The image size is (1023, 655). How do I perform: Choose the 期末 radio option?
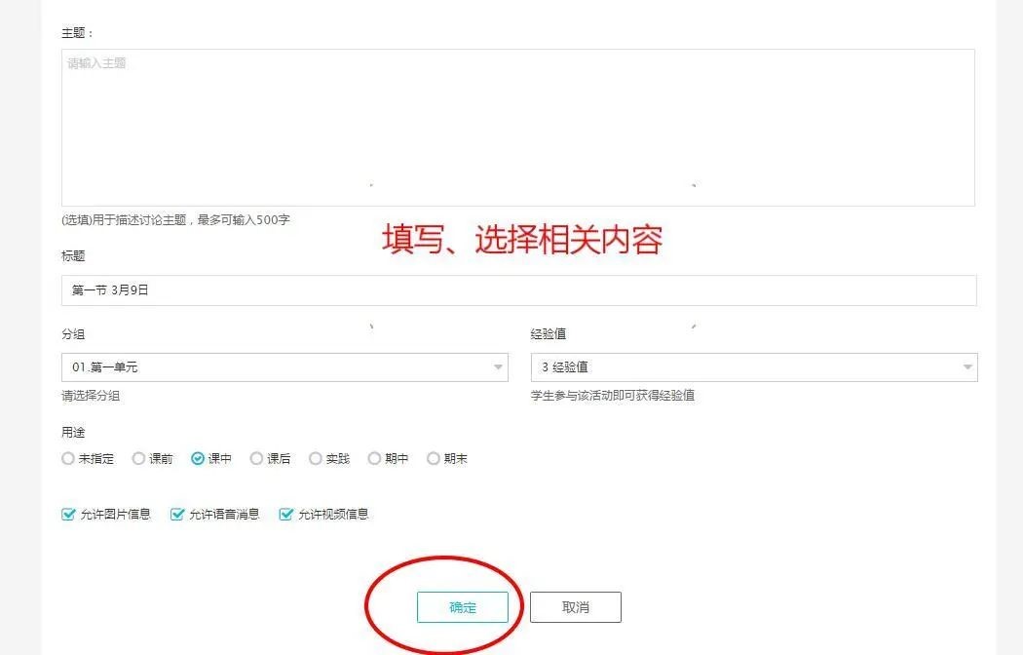[434, 458]
